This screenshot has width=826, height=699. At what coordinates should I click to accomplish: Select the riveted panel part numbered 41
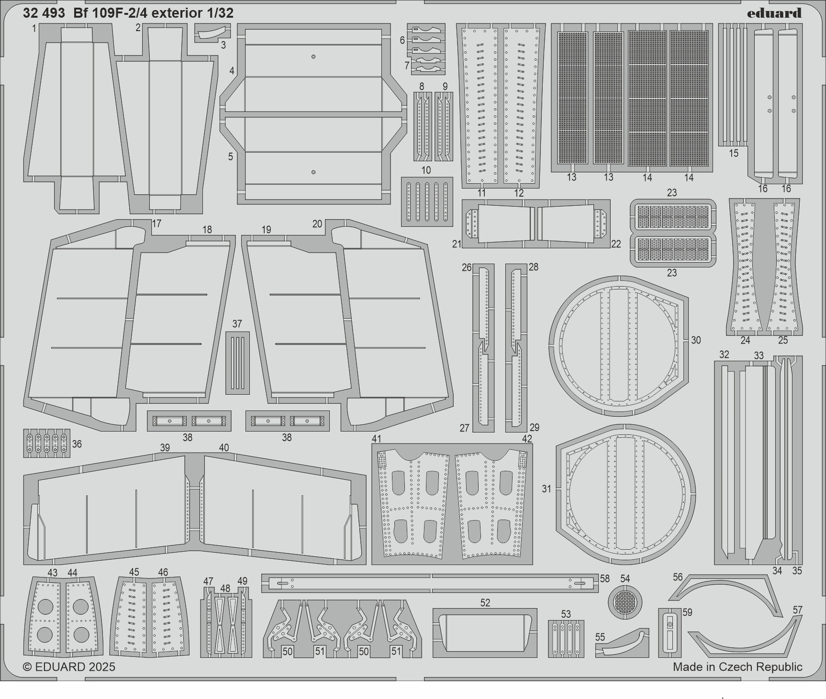414,504
